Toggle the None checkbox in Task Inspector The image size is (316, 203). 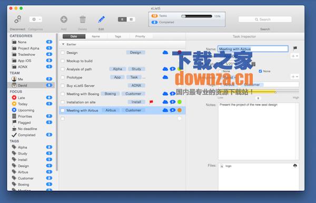pos(260,71)
